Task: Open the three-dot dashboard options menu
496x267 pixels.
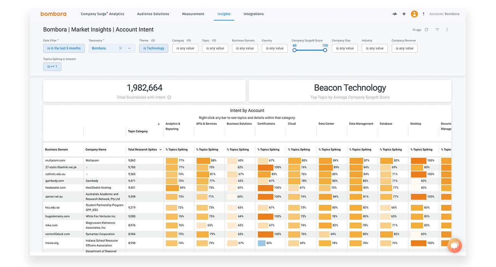Action: [447, 29]
